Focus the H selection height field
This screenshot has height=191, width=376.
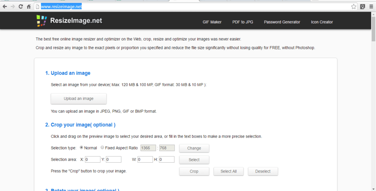pyautogui.click(x=167, y=159)
